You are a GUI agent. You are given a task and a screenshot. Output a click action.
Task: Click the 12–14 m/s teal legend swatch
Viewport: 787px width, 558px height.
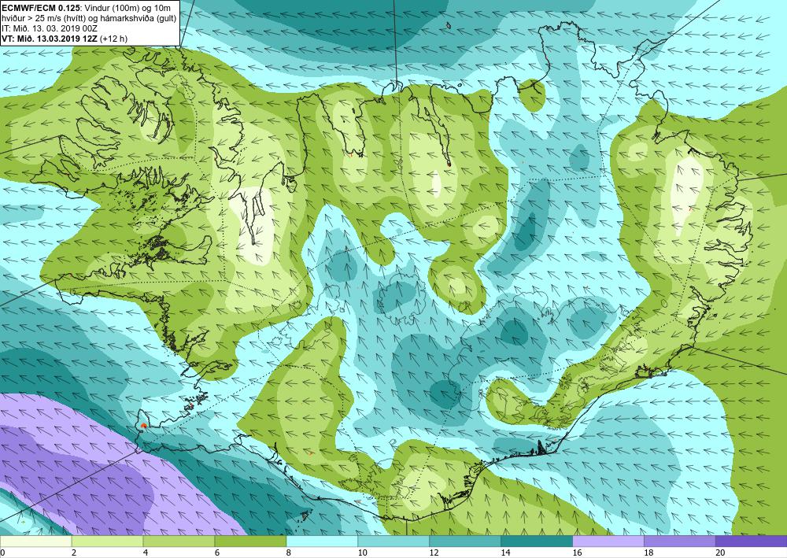[x=465, y=541]
